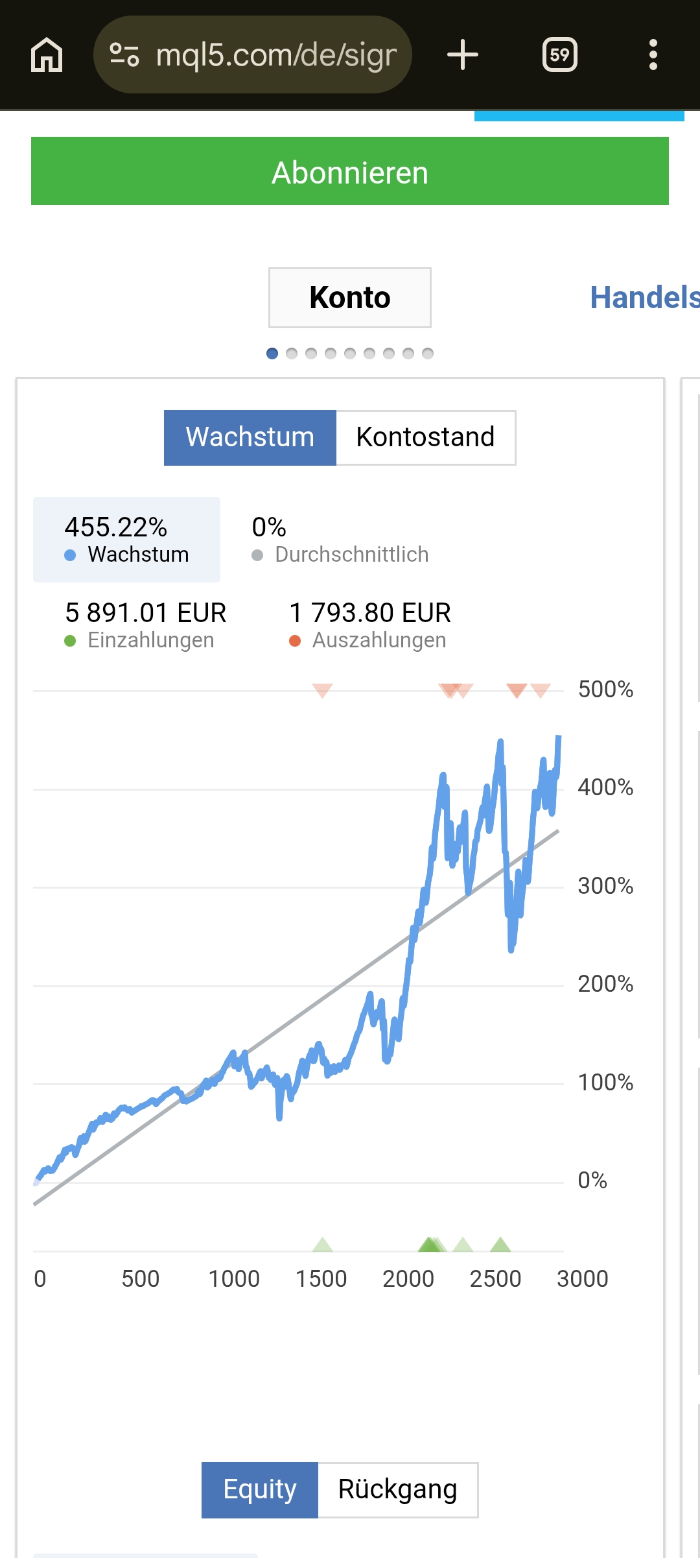Tap the browser home icon
The image size is (700, 1558).
[x=47, y=54]
